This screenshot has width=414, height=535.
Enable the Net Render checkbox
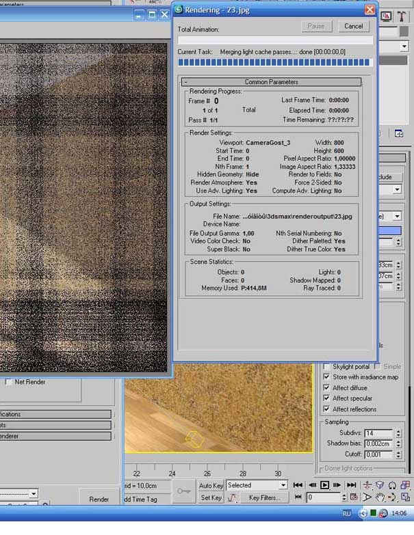click(9, 382)
